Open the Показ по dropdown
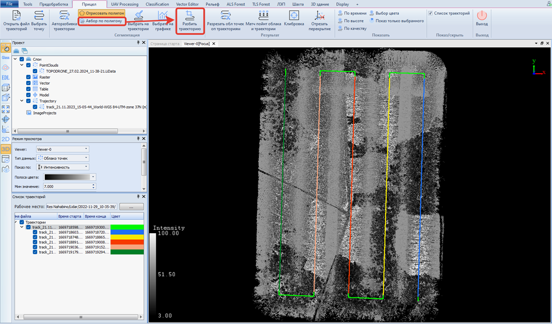 click(62, 167)
